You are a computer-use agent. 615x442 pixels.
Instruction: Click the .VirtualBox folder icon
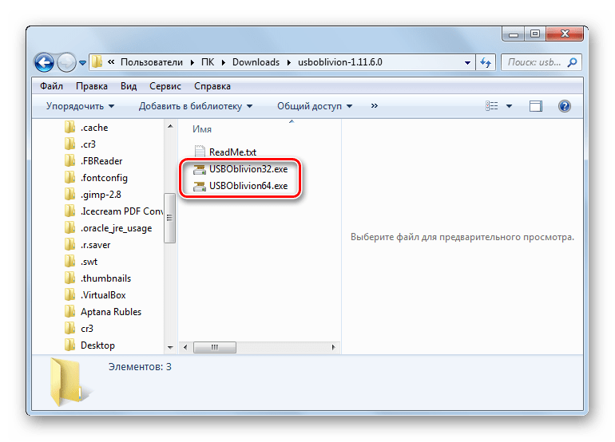[x=69, y=294]
